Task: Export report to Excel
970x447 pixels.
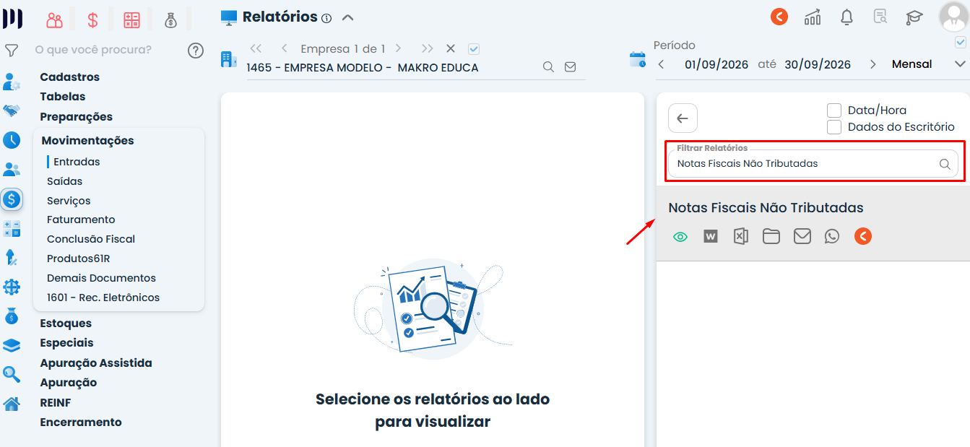Action: coord(740,236)
